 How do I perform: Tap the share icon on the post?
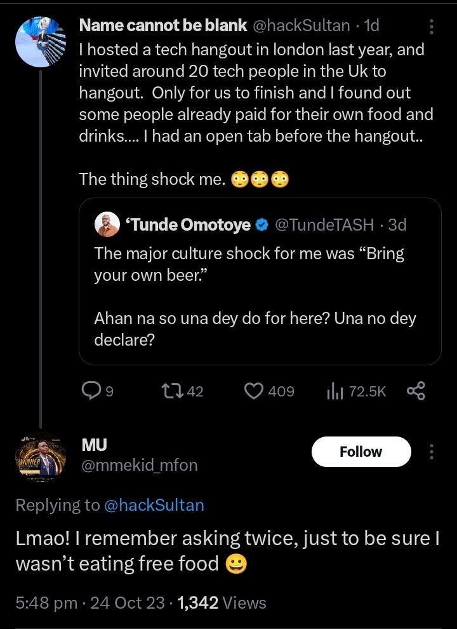[x=416, y=391]
